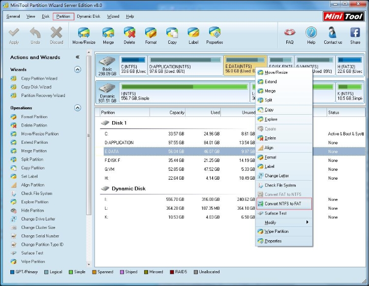This screenshot has height=286, width=369.
Task: Select Wipe Partition in context menu
Action: [x=284, y=231]
